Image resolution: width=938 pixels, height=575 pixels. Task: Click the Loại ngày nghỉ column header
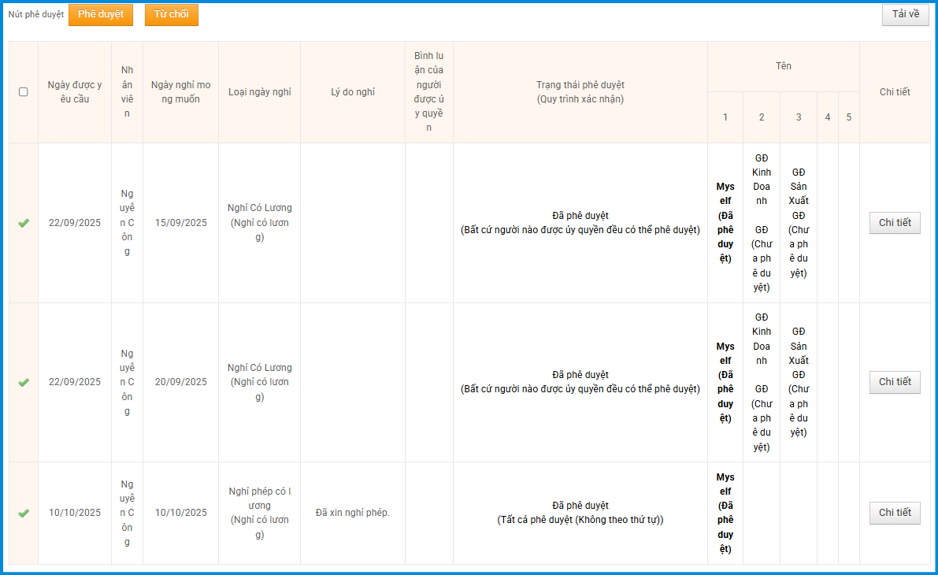click(259, 92)
